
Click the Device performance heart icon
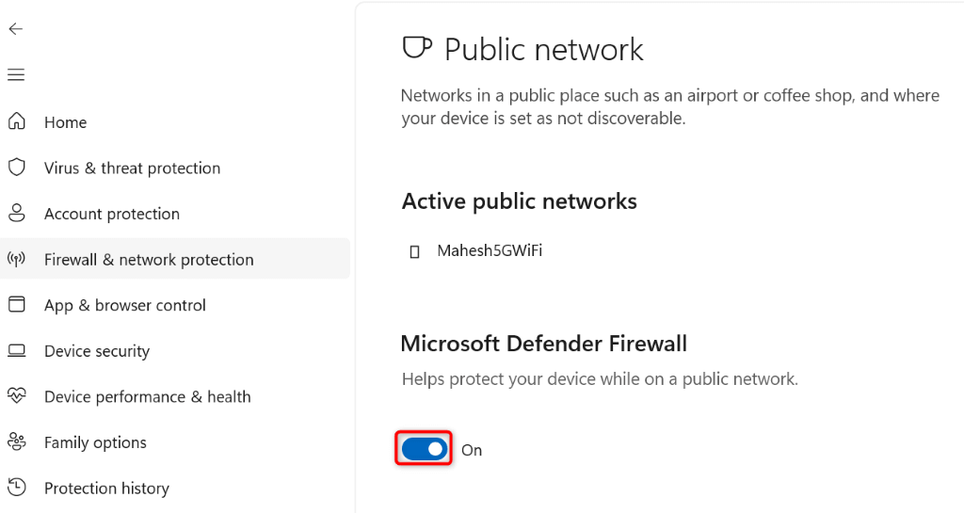pyautogui.click(x=16, y=396)
